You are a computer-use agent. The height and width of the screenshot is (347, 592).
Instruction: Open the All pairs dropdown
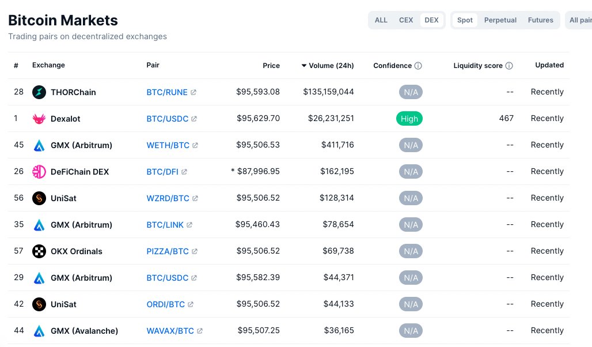[x=582, y=20]
